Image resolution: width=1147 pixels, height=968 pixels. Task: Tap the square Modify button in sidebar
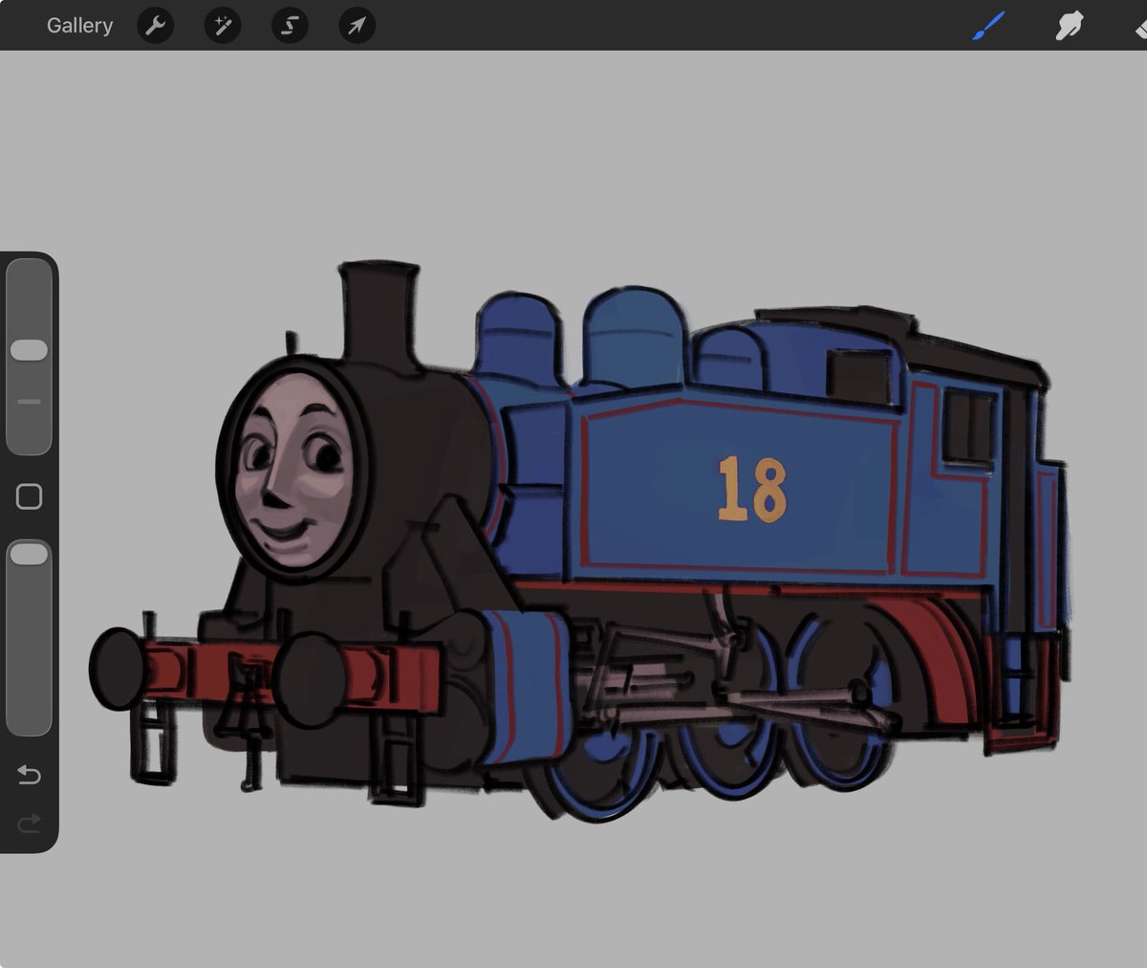(29, 496)
